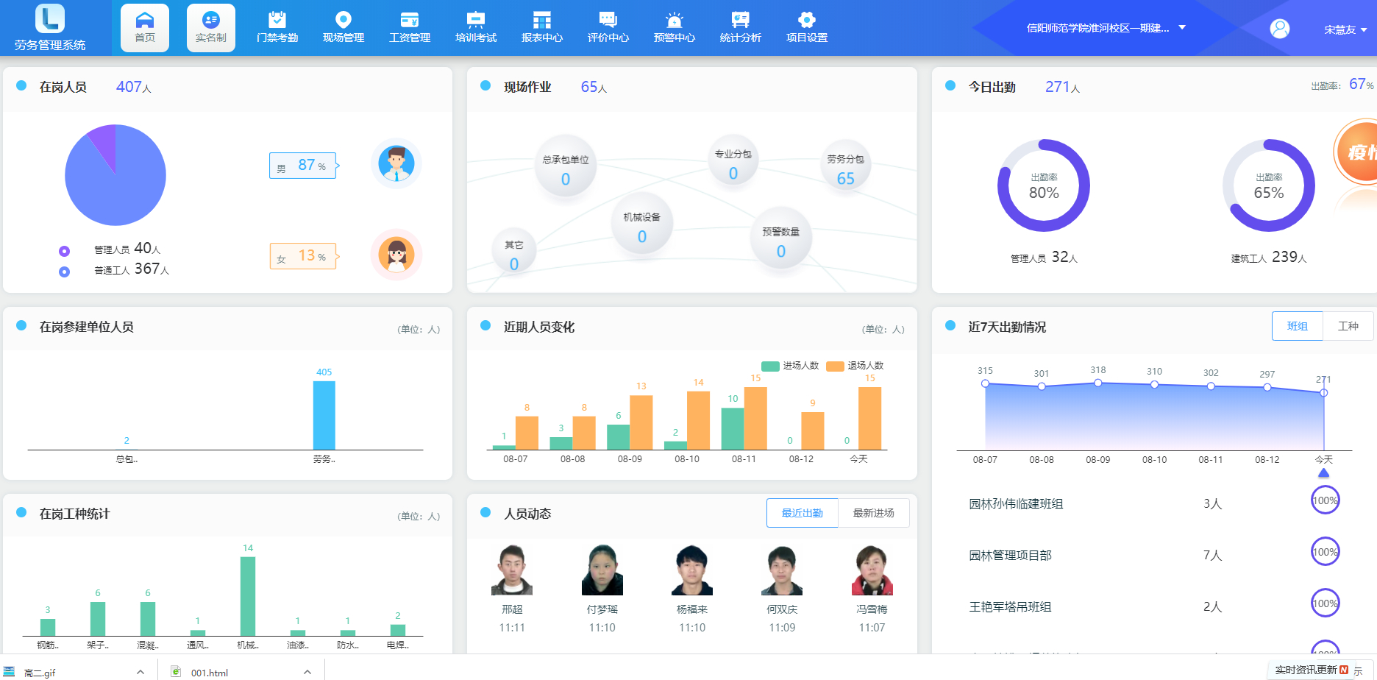Switch to 最新进场 tab in 人员动态
The height and width of the screenshot is (680, 1377).
click(x=873, y=513)
